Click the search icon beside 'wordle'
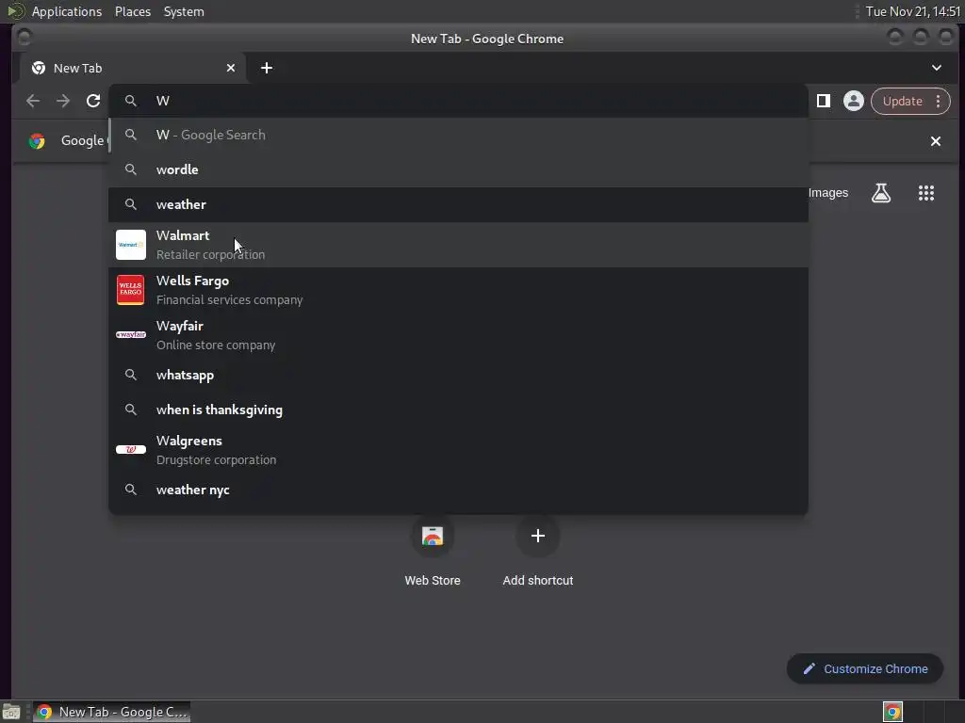The height and width of the screenshot is (723, 965). (x=130, y=169)
